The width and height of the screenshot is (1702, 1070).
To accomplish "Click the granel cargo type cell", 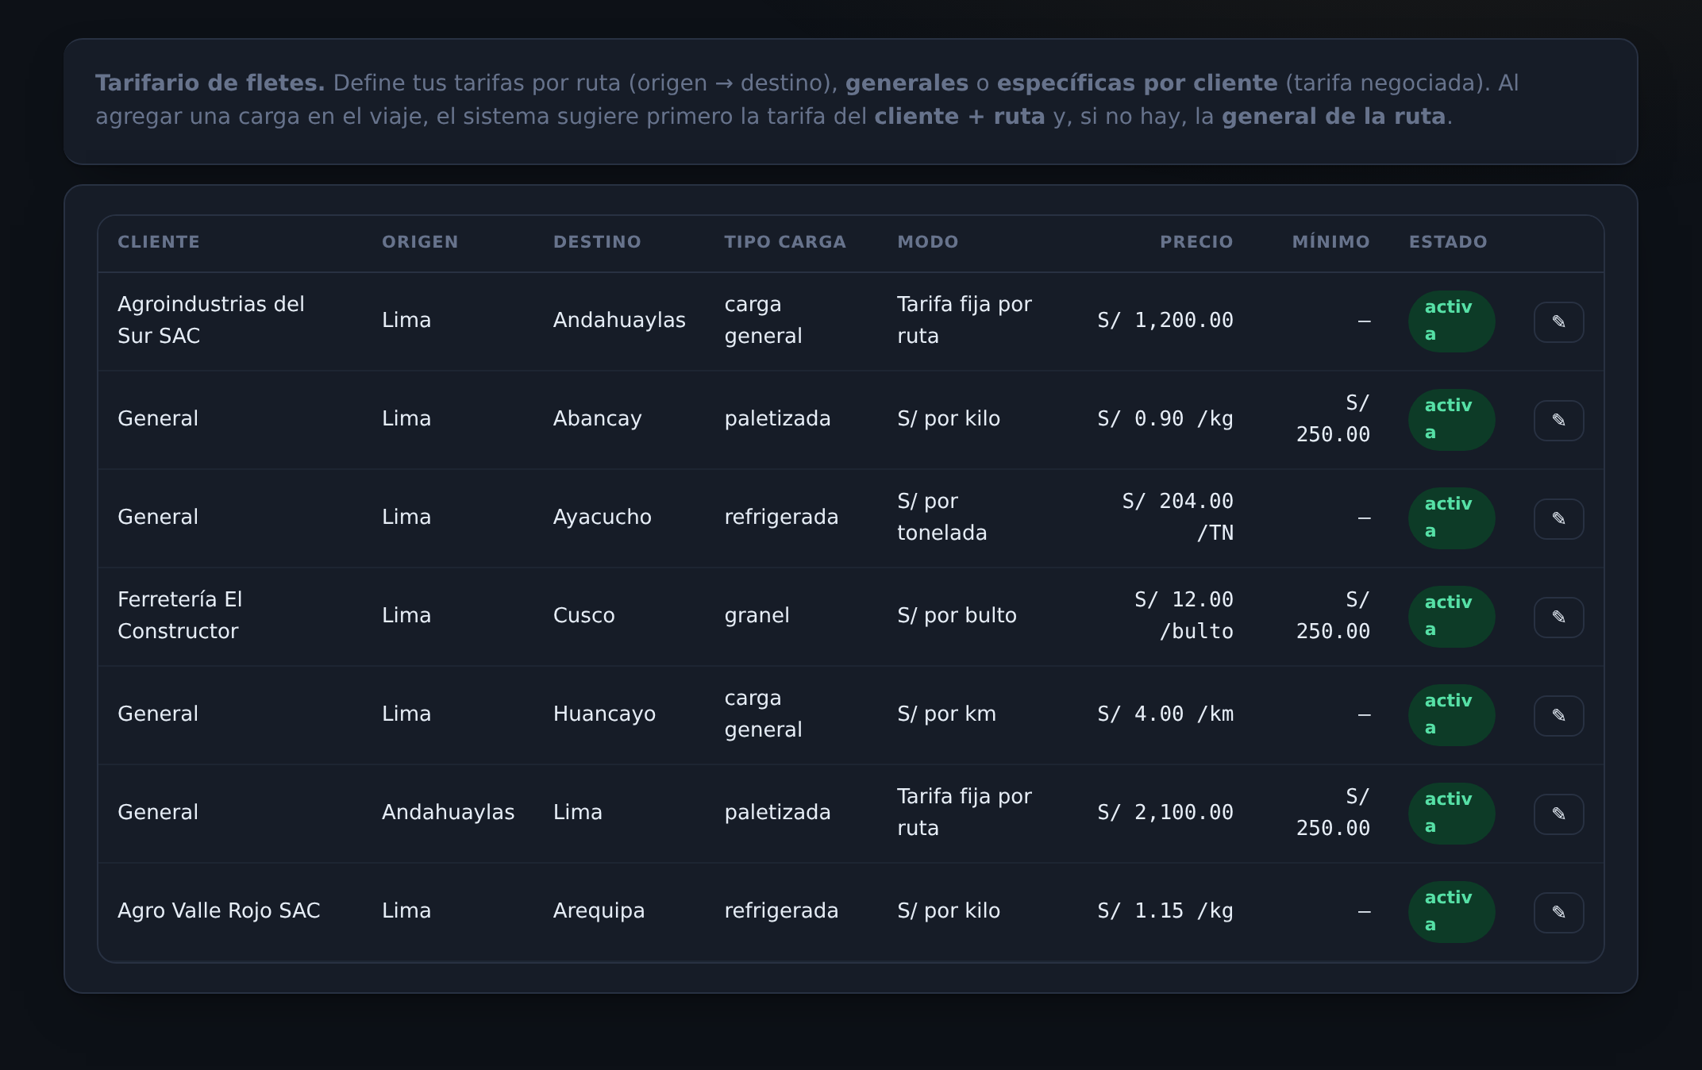I will (757, 615).
